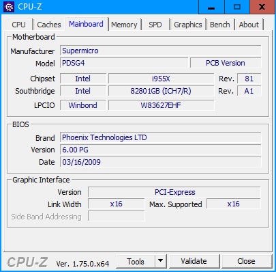Click the LPCIO model value W83627EHF
The image size is (276, 272).
click(161, 105)
